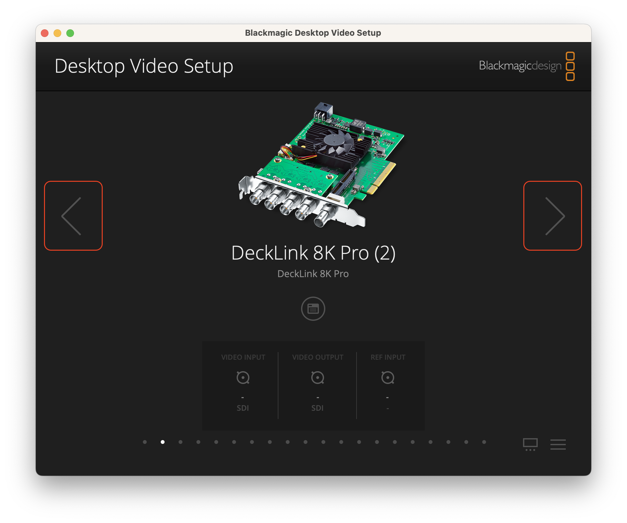Switch to device list view icon
The image size is (627, 523).
point(558,444)
